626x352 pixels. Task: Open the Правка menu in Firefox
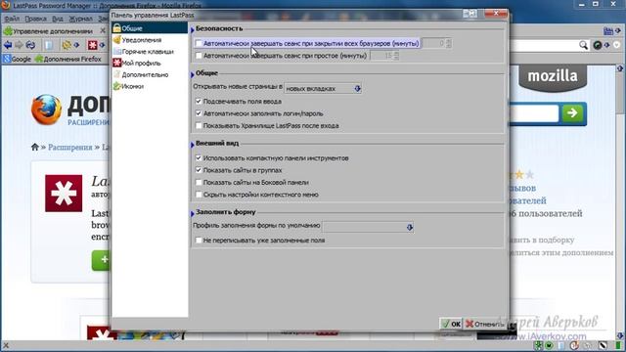coord(35,19)
